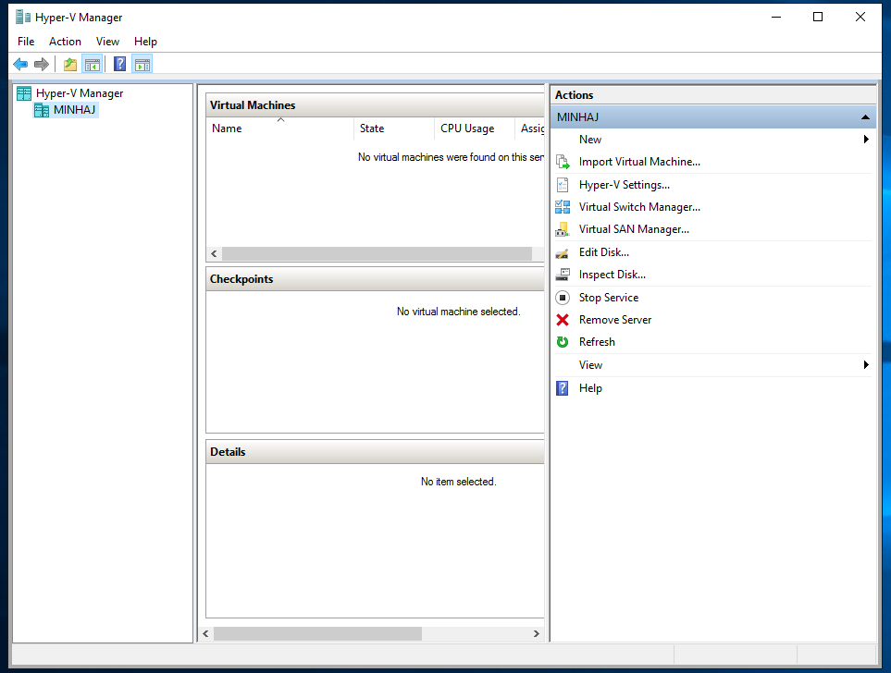Click the Stop Service icon

563,298
